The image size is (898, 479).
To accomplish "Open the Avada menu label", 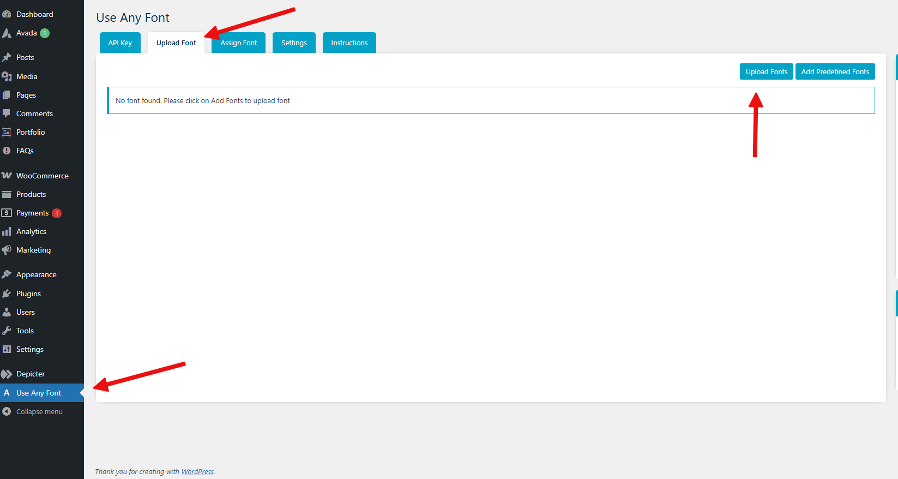I will (x=27, y=33).
